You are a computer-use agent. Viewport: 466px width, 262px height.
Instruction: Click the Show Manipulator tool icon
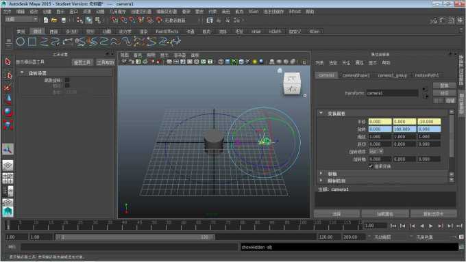point(8,149)
